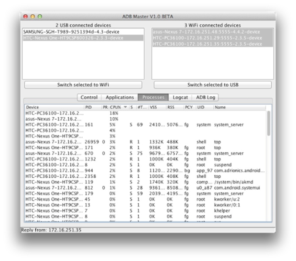Select asus-Nexus 7 row with 10% CPU
This screenshot has width=296, height=261.
[x=145, y=119]
